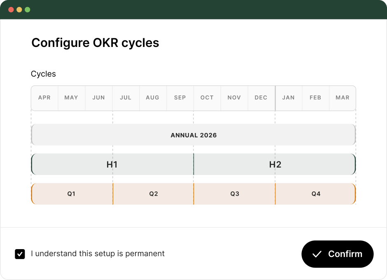387x280 pixels.
Task: Select the OCT month cell
Action: coord(207,98)
